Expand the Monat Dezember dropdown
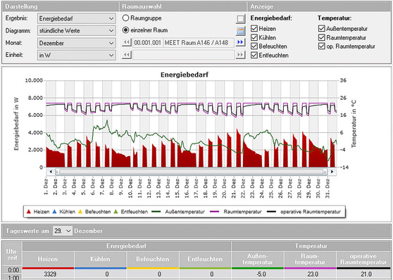This screenshot has width=393, height=280. (77, 43)
